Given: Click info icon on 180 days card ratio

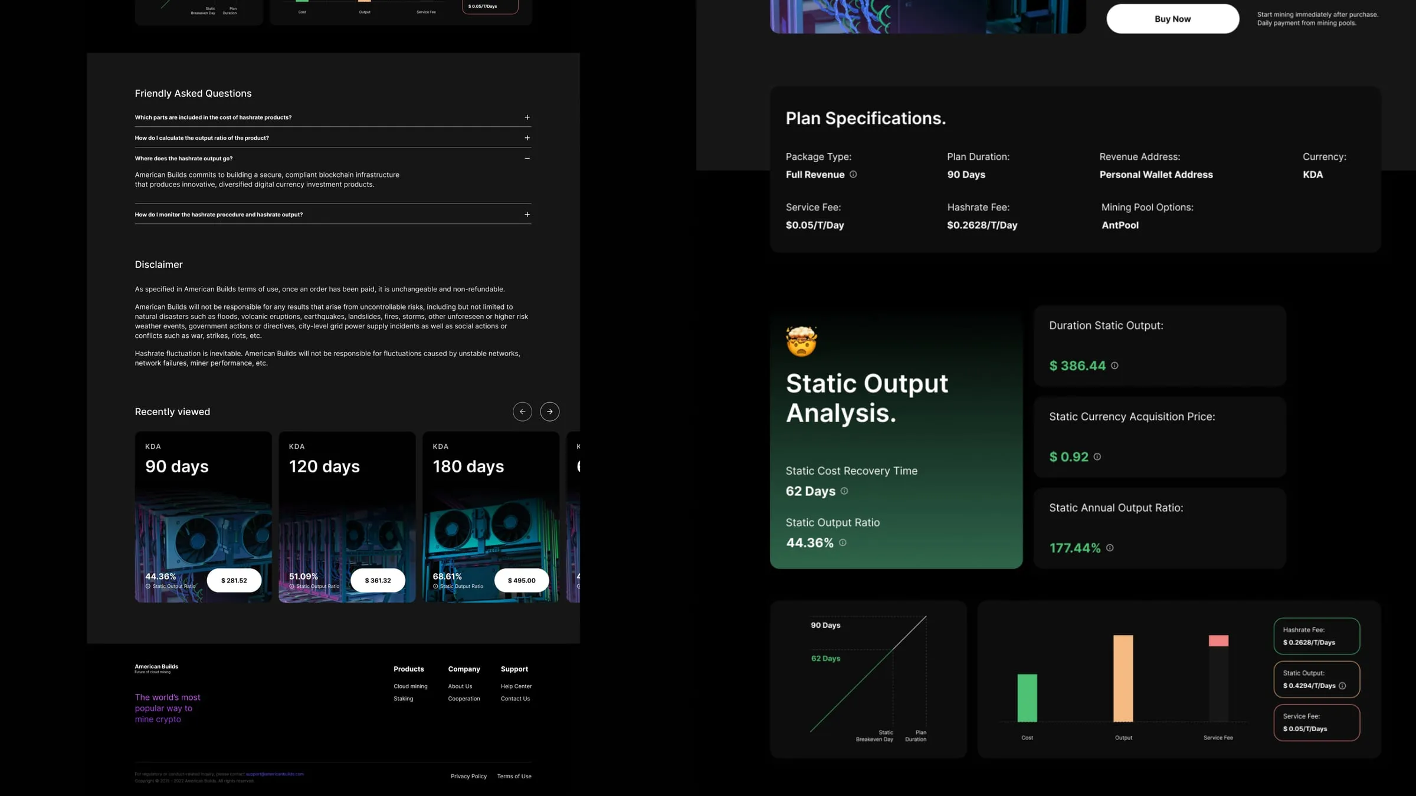Looking at the screenshot, I should click(435, 586).
